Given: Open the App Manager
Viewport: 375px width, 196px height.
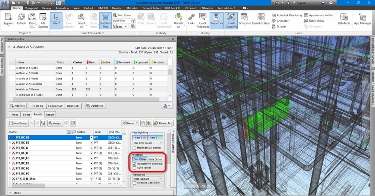Looking at the screenshot, I should tap(363, 19).
